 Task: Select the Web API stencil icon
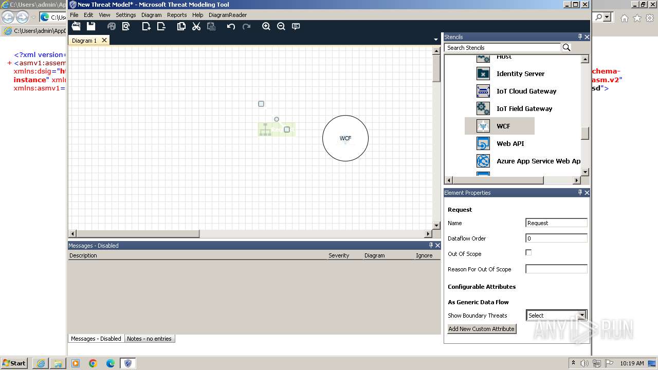pos(483,143)
